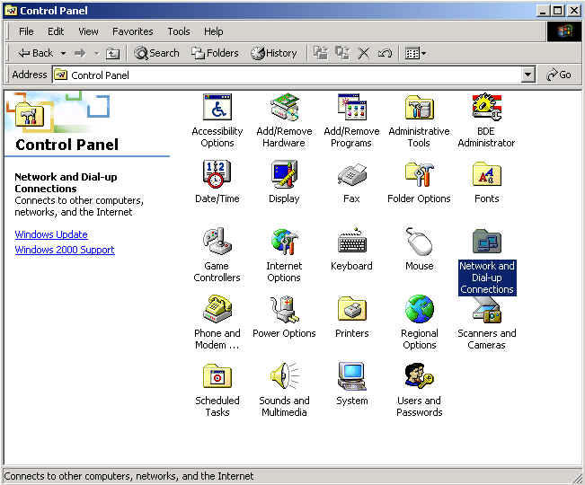Toggle the Folders pane button
This screenshot has width=585, height=485.
215,53
